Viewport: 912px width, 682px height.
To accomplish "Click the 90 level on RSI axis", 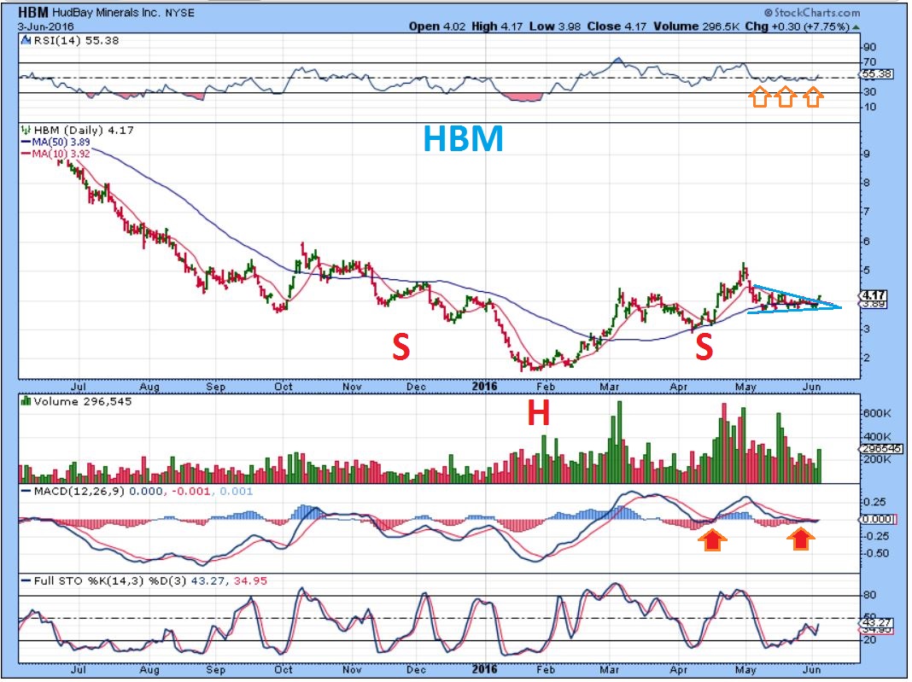I will 869,48.
